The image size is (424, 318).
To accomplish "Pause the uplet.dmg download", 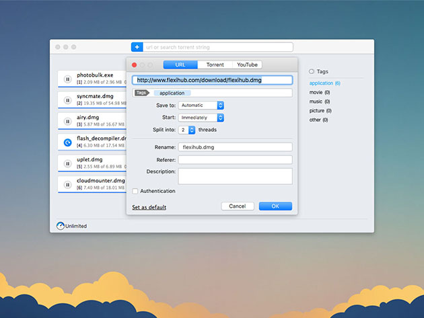I will tap(67, 163).
